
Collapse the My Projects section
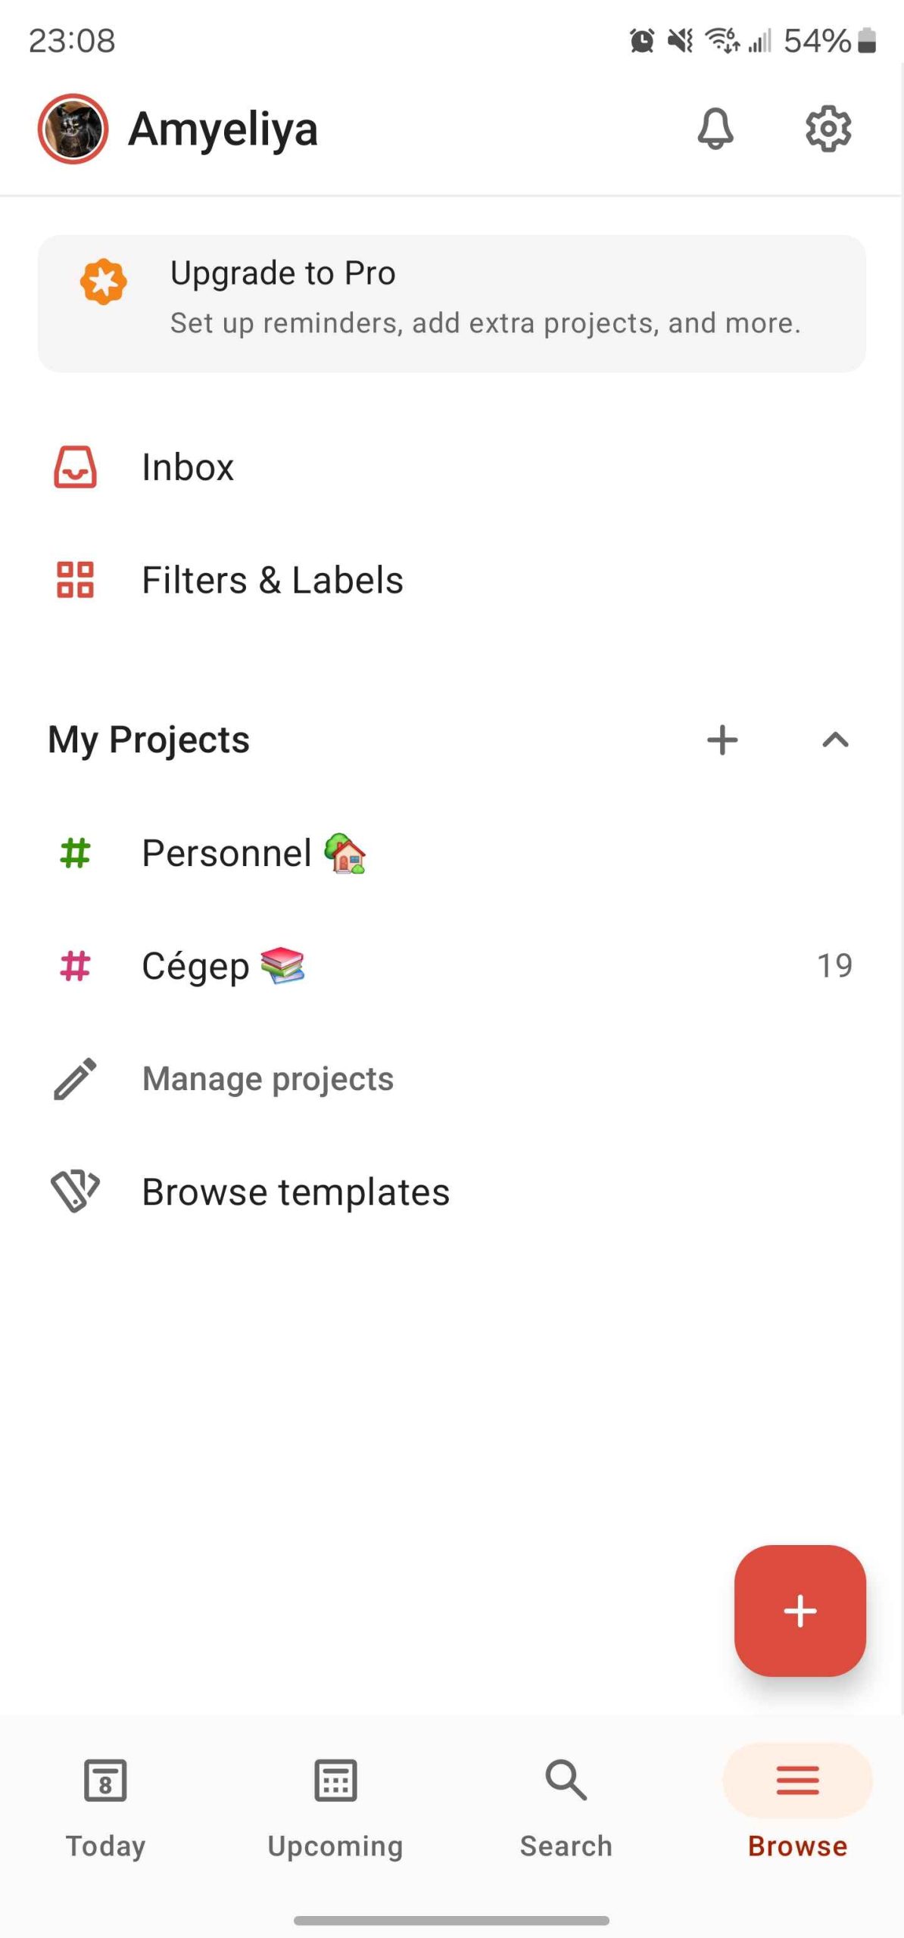pos(835,740)
